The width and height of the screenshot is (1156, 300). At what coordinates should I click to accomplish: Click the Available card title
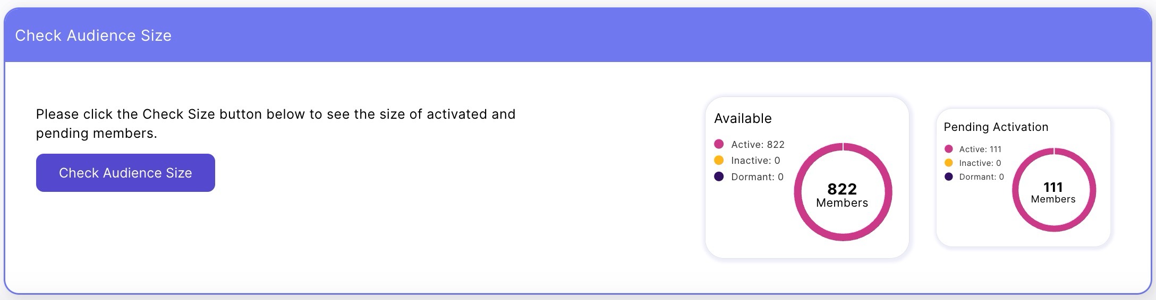743,118
